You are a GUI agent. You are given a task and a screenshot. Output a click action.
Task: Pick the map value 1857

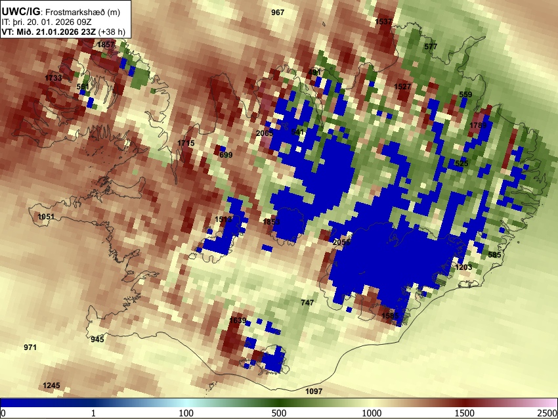tap(106, 45)
